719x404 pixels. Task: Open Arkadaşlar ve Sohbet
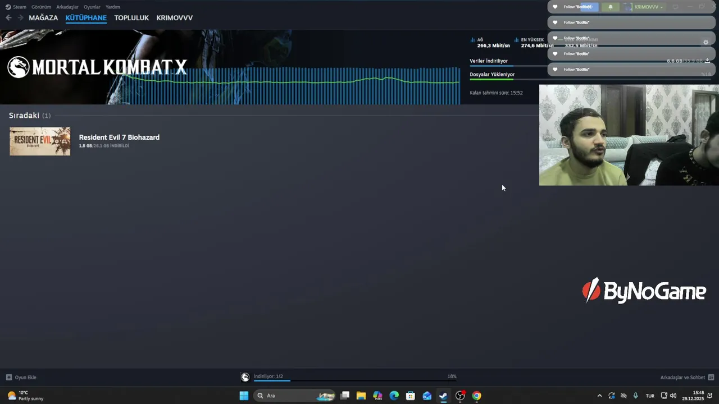tap(682, 378)
